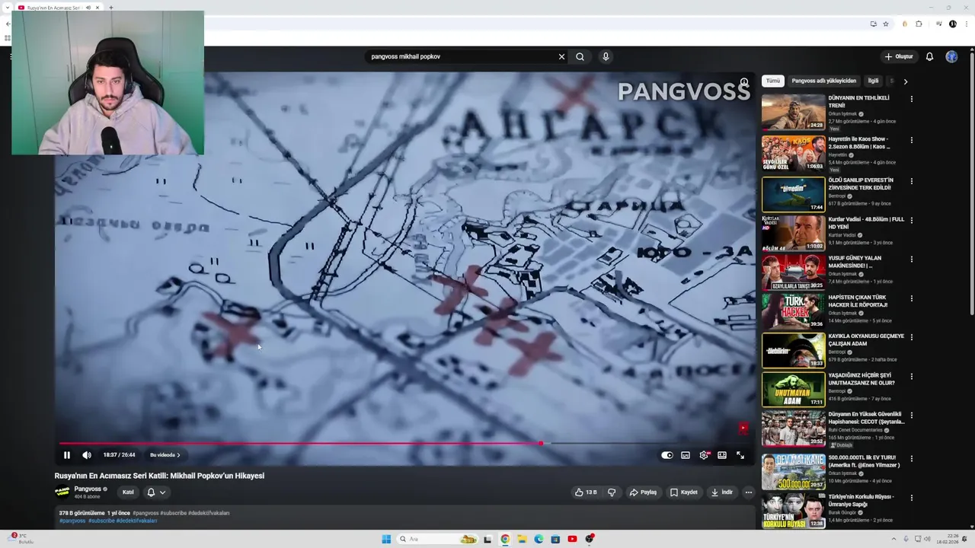Open 'Kurtlar Vadisi - 48.Bölüm' video title
The height and width of the screenshot is (548, 975).
(866, 223)
